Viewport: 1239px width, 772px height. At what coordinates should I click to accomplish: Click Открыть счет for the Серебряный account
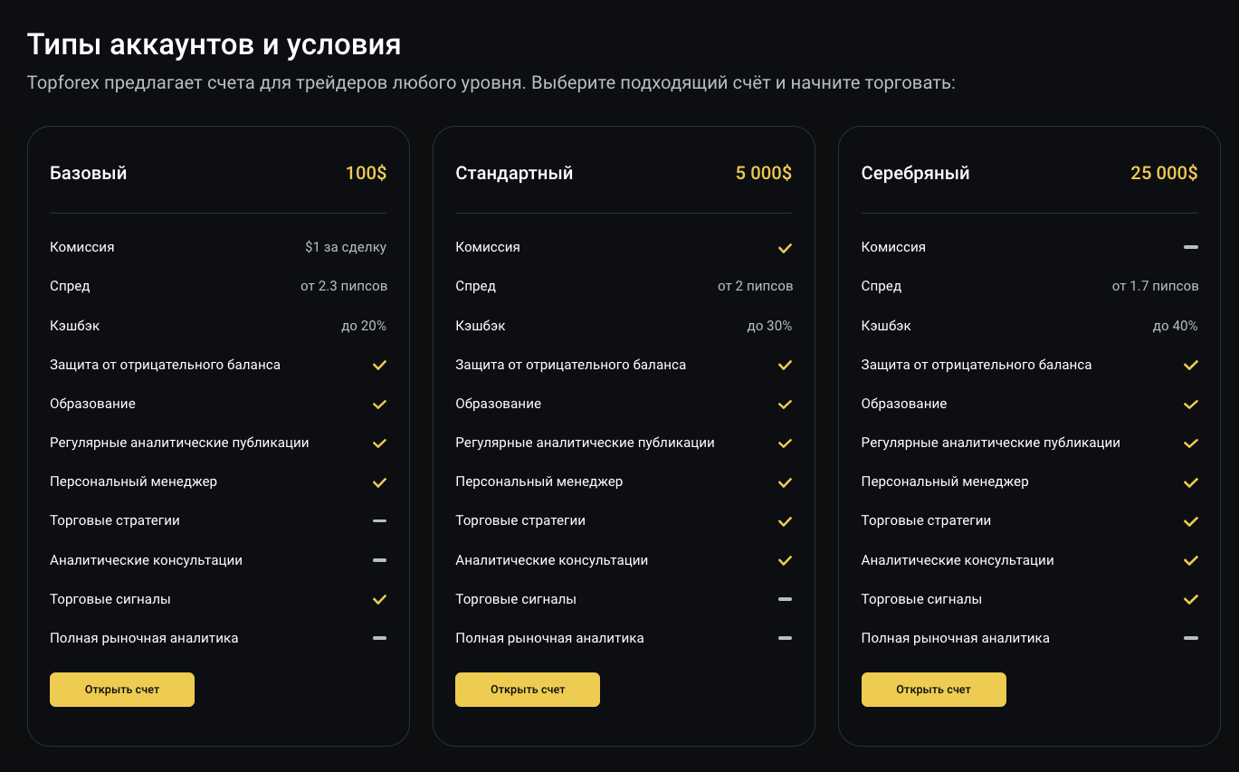pos(933,690)
